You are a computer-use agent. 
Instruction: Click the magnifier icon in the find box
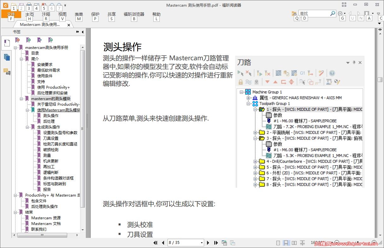333,14
